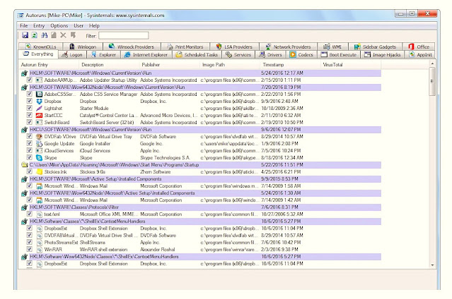This screenshot has height=299, width=452.
Task: Disable the Lightshot startup checkbox
Action: pyautogui.click(x=29, y=108)
